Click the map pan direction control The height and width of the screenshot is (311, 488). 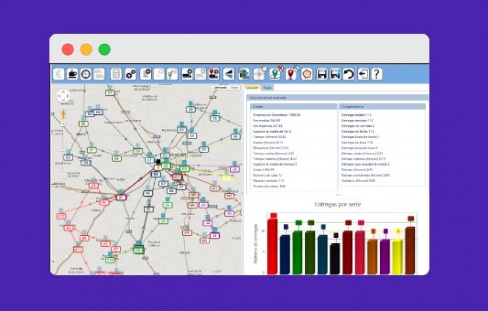pos(63,96)
